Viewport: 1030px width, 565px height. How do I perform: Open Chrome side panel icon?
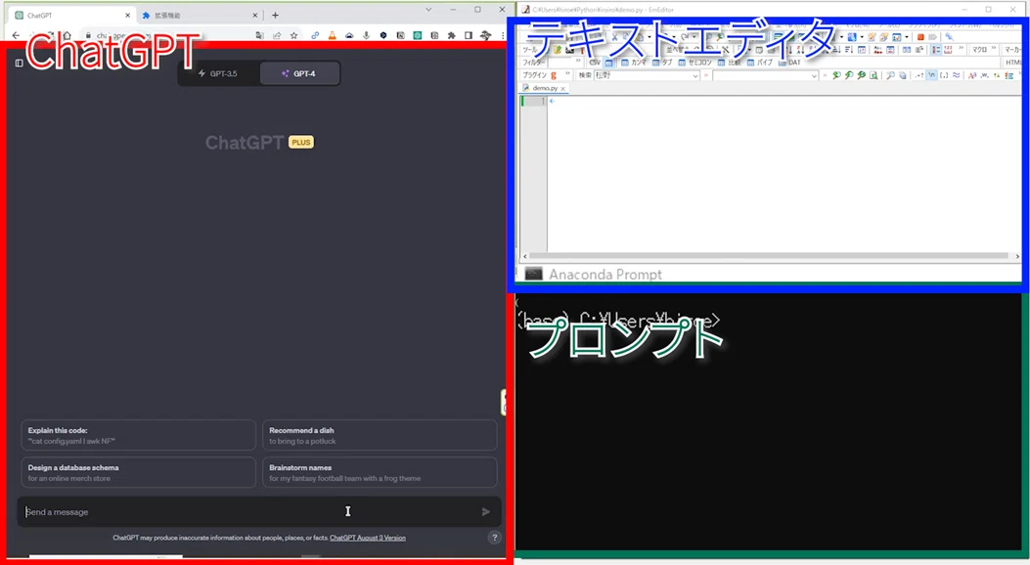tap(469, 35)
